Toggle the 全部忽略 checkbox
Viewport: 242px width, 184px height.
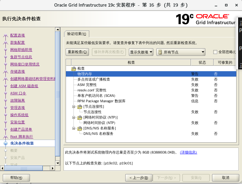(215, 52)
